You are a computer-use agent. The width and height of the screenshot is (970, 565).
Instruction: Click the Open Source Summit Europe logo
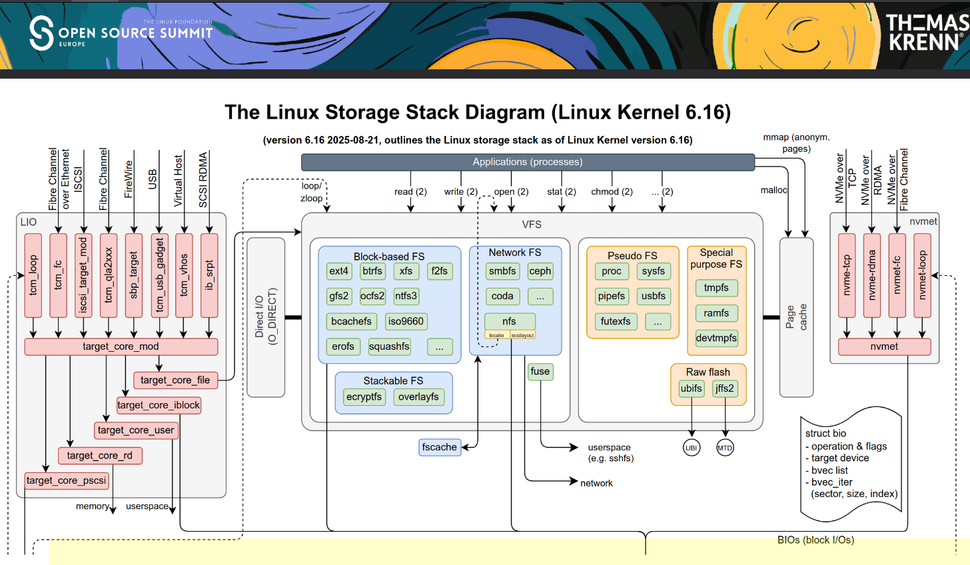point(121,33)
